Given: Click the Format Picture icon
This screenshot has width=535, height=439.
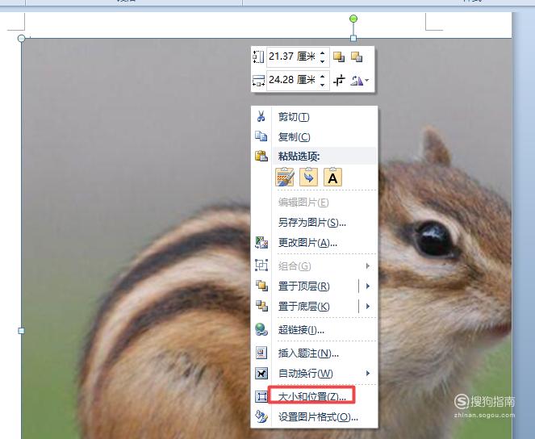Looking at the screenshot, I should (261, 416).
